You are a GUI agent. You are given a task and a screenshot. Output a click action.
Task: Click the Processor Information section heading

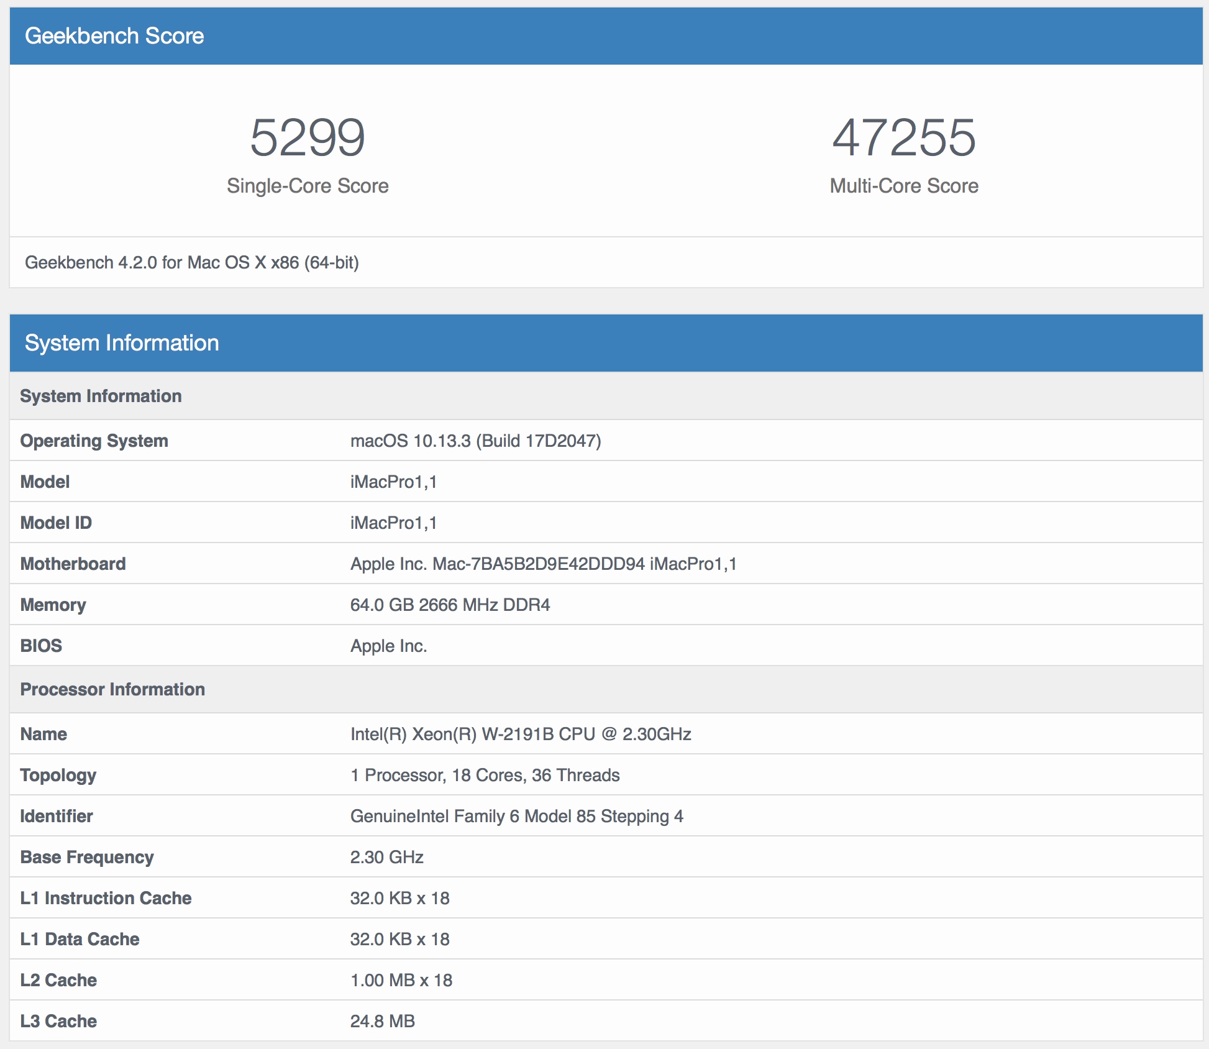click(112, 689)
